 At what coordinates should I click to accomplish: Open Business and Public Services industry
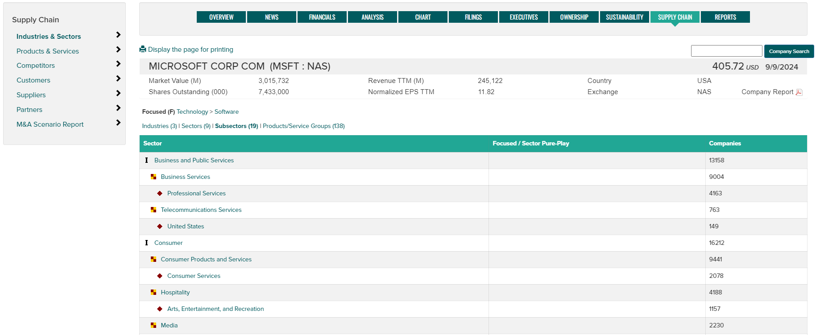click(194, 160)
